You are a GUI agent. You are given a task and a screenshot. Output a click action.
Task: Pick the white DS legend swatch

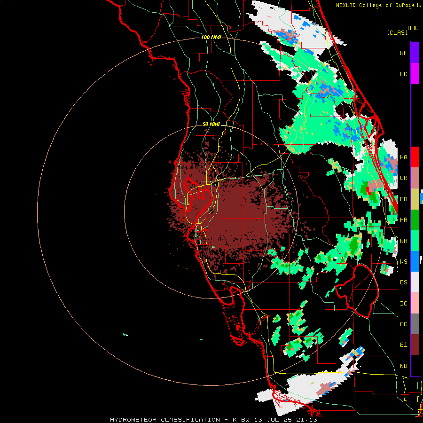click(x=415, y=282)
